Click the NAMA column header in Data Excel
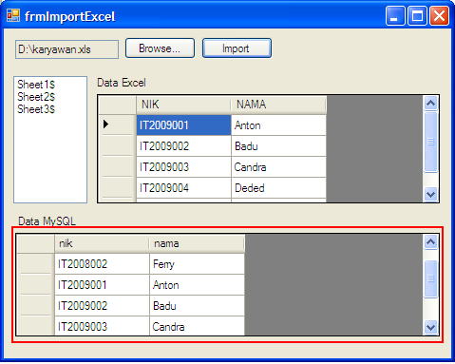This screenshot has width=455, height=364. tap(278, 105)
